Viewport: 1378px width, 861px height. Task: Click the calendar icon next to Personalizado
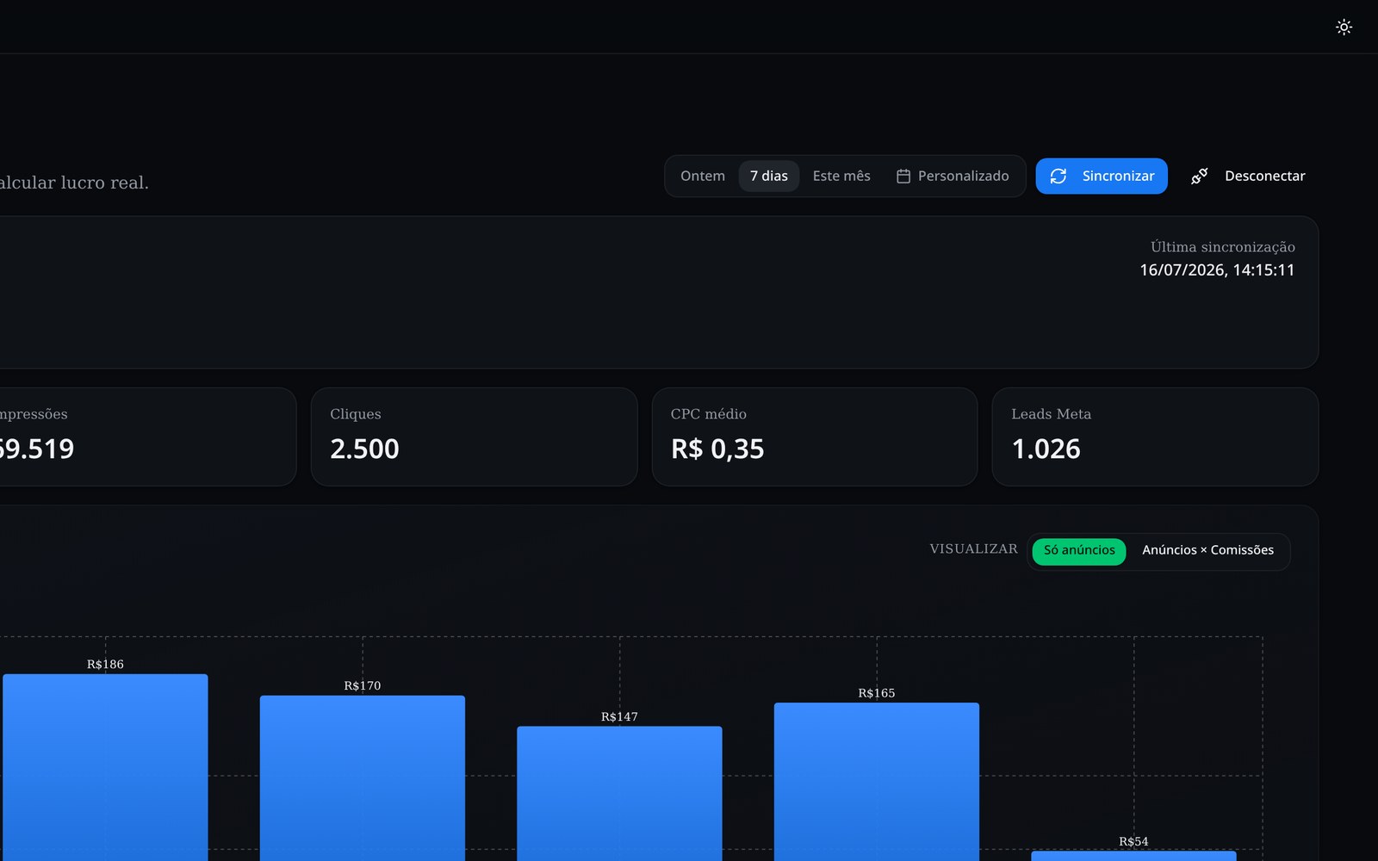(x=903, y=176)
